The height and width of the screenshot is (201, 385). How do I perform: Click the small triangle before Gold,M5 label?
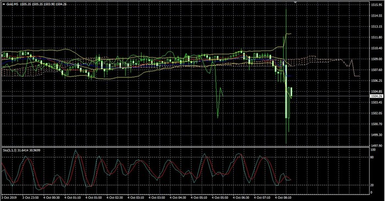(x=4, y=4)
